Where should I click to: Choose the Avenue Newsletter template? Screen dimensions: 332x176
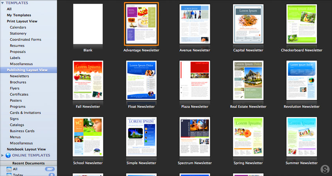coord(195,24)
